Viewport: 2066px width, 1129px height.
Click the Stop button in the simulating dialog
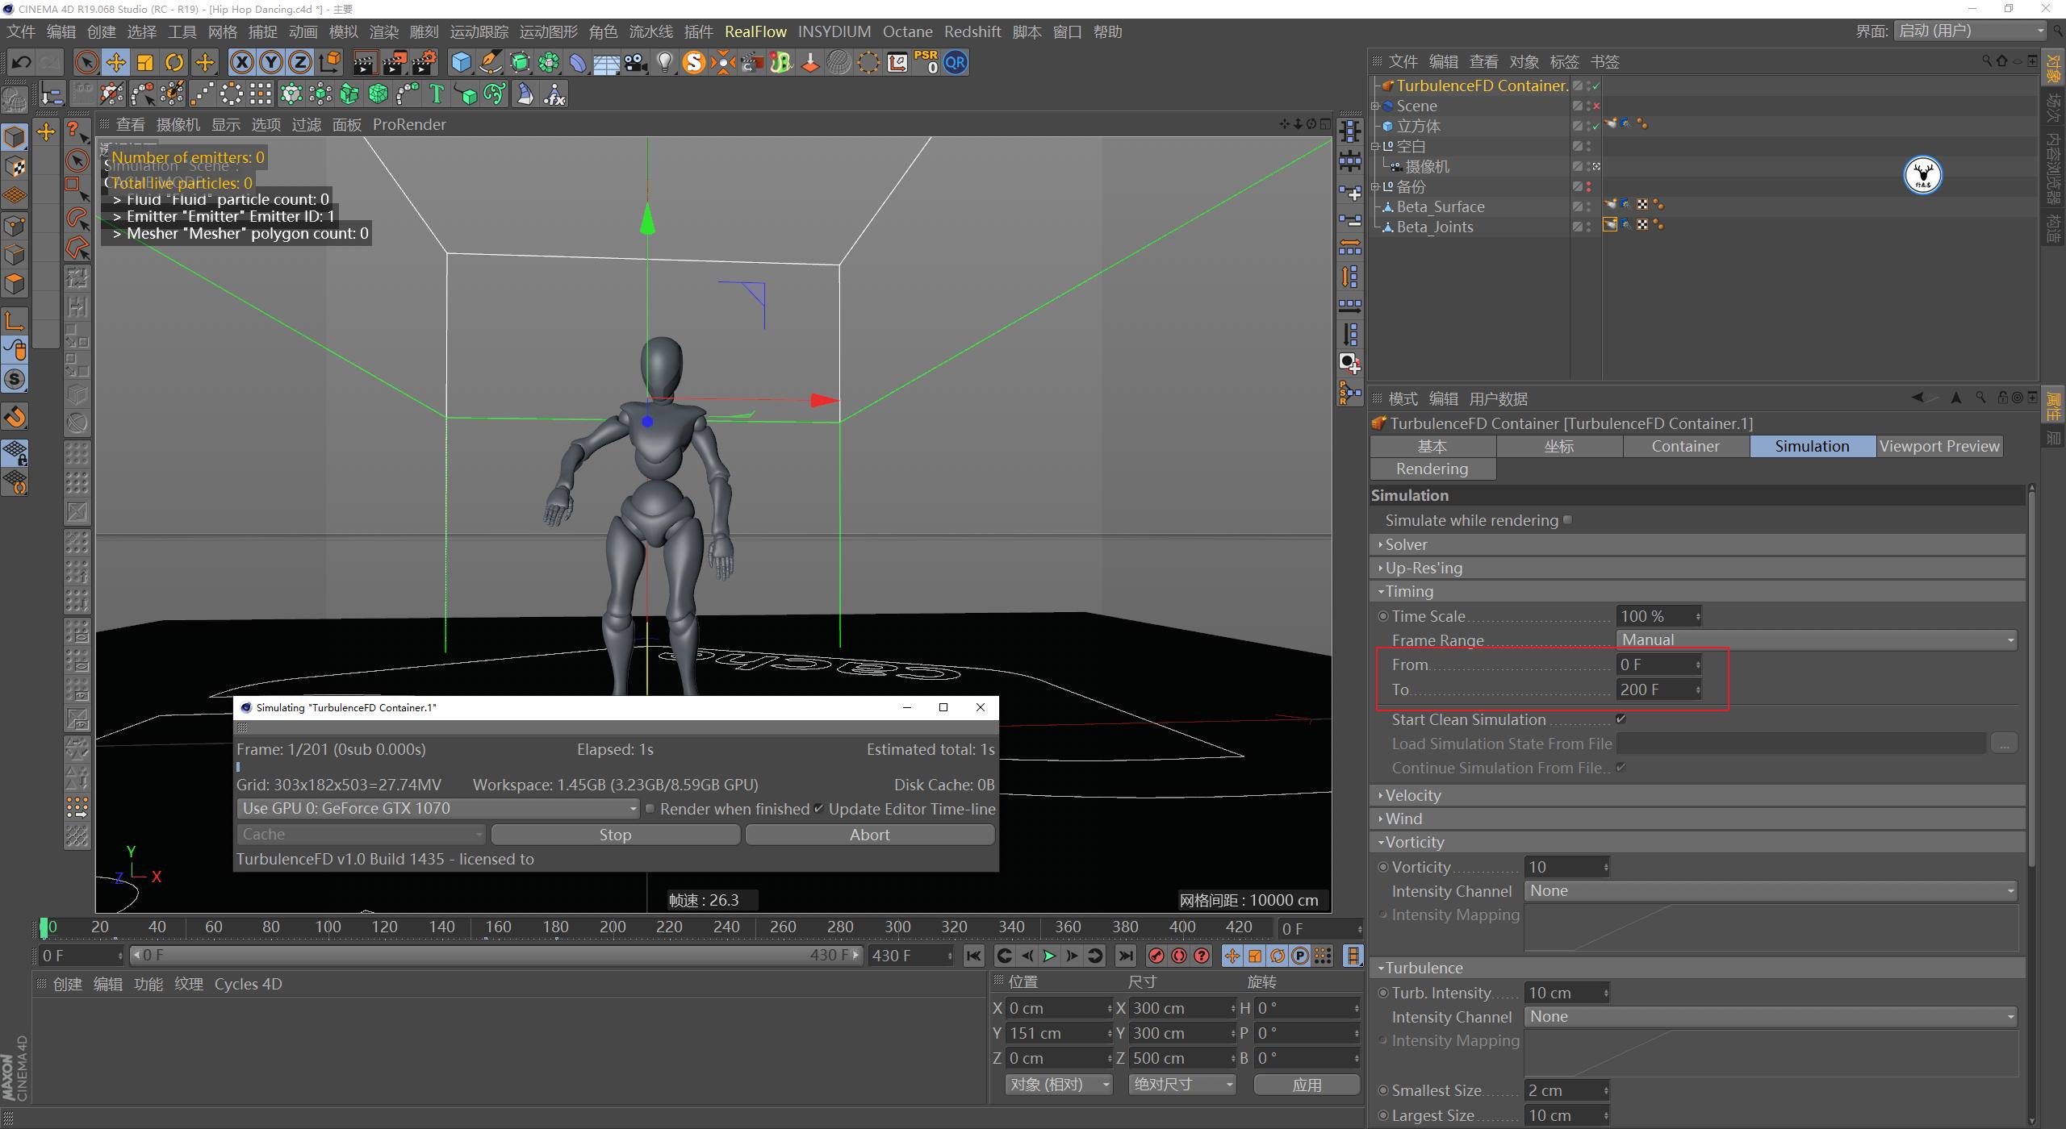614,834
